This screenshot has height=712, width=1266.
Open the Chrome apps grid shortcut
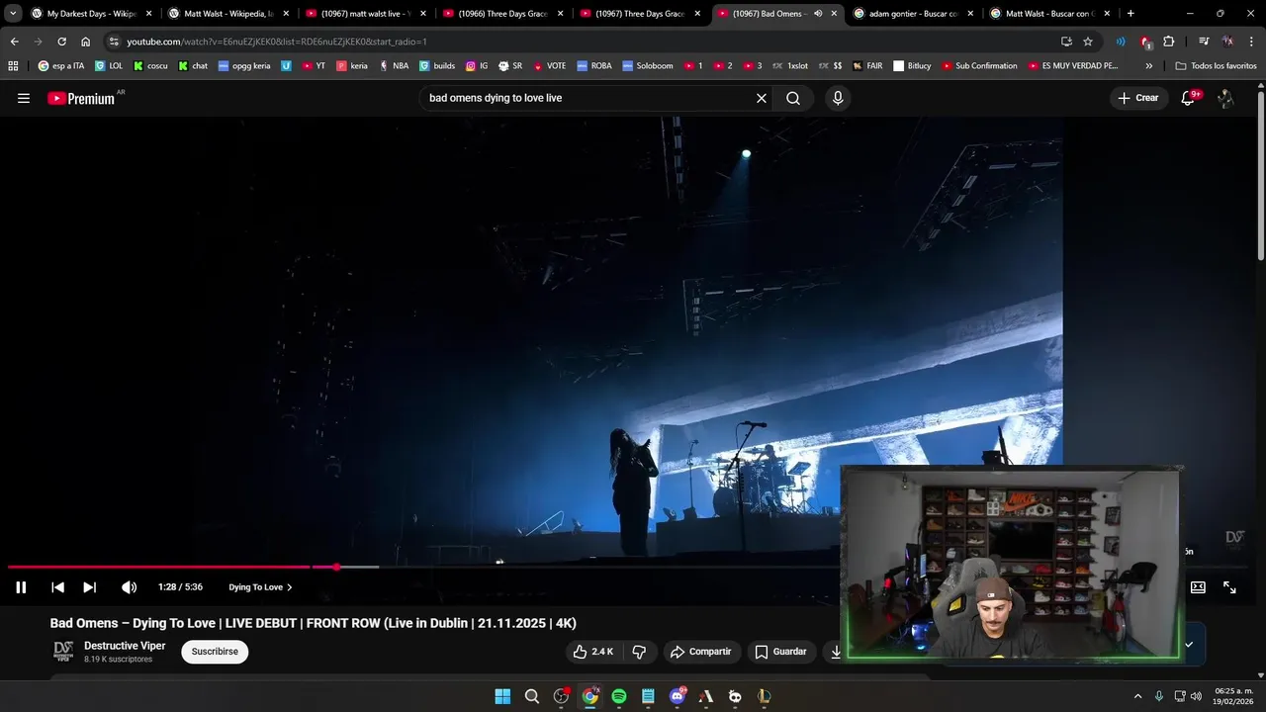point(13,66)
